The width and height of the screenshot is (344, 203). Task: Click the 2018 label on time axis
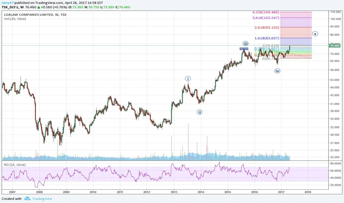[308, 192]
